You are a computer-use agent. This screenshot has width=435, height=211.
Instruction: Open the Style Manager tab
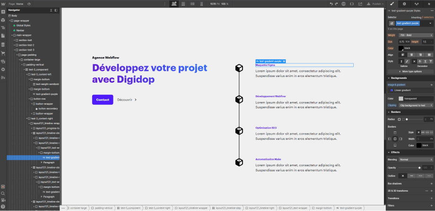(417, 4)
